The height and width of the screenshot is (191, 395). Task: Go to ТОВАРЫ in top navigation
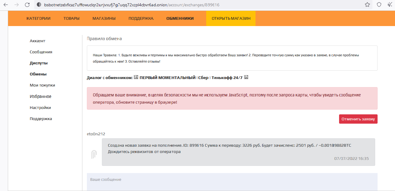(72, 19)
